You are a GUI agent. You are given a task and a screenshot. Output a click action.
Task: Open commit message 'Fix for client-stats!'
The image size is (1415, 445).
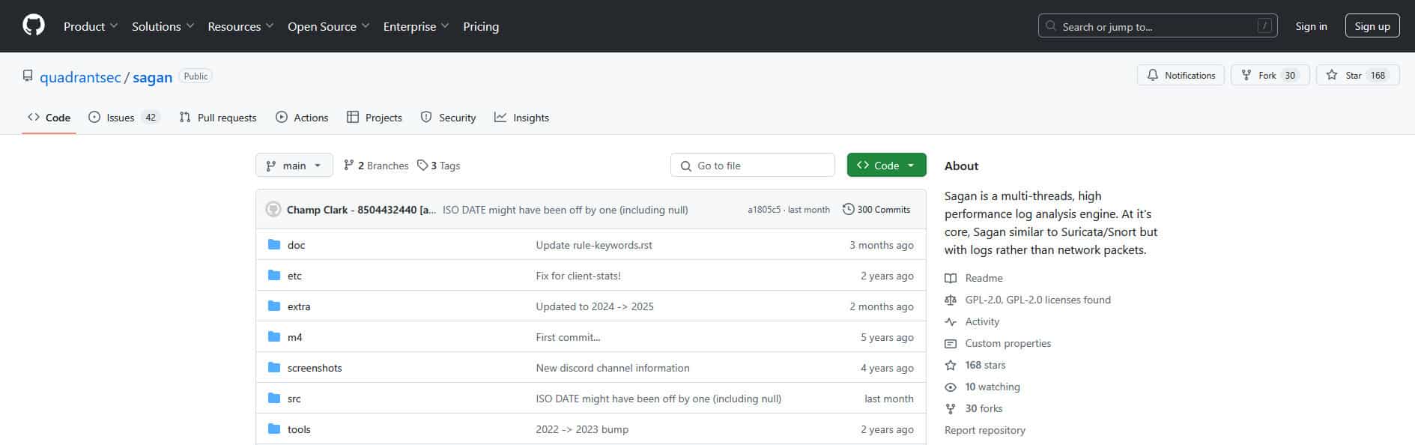coord(578,276)
